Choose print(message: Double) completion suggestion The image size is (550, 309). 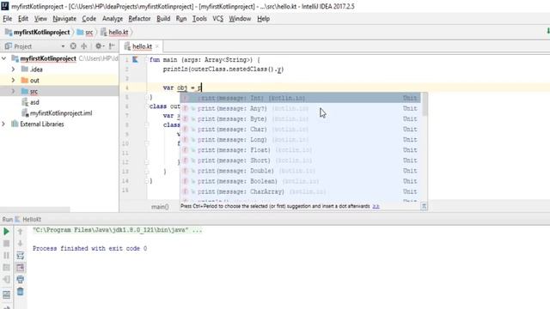300,171
